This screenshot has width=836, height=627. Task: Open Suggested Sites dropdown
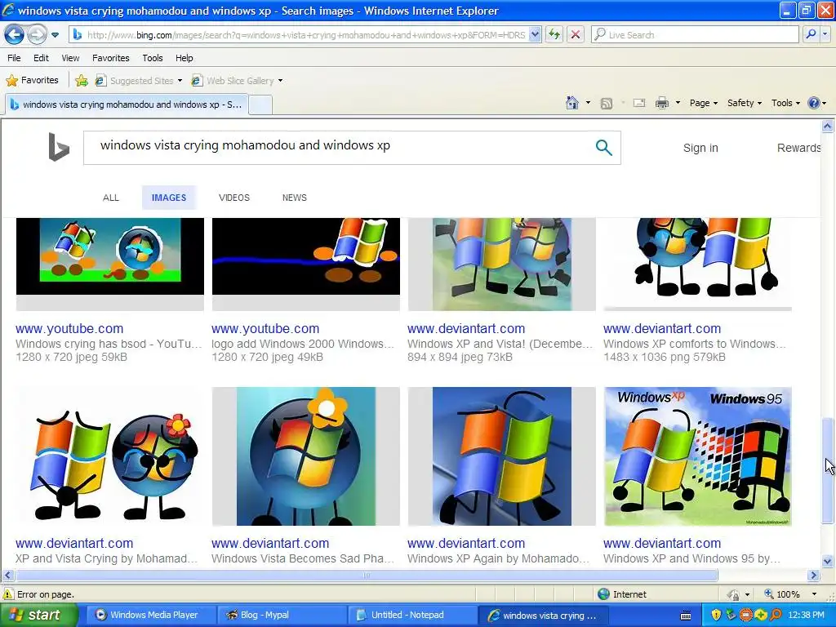[x=139, y=81]
